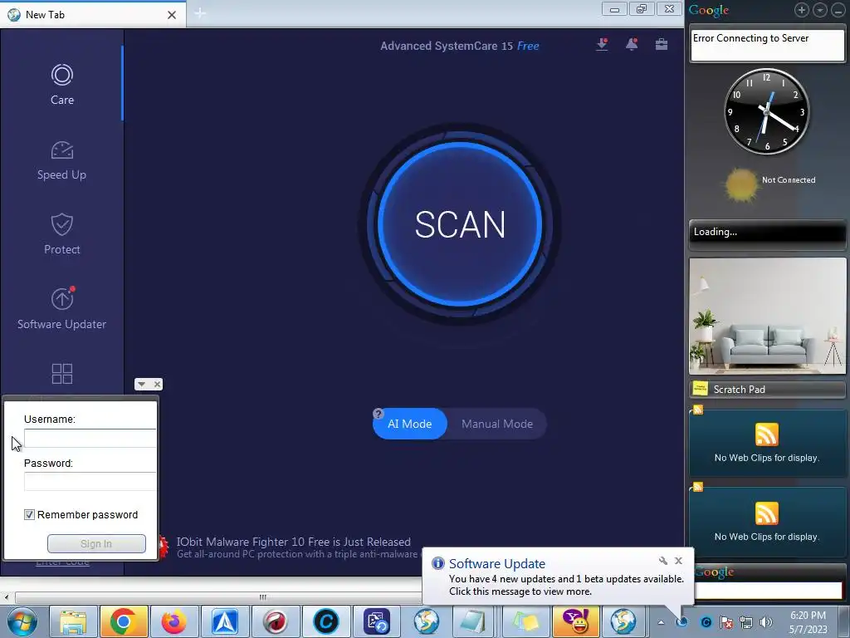The width and height of the screenshot is (850, 638).
Task: Open the Scratch Pad gadget
Action: point(767,390)
